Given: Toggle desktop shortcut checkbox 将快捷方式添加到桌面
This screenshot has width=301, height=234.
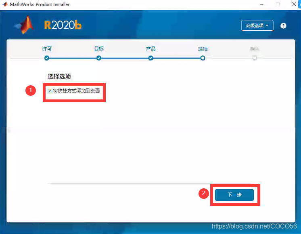Looking at the screenshot, I should pyautogui.click(x=50, y=91).
